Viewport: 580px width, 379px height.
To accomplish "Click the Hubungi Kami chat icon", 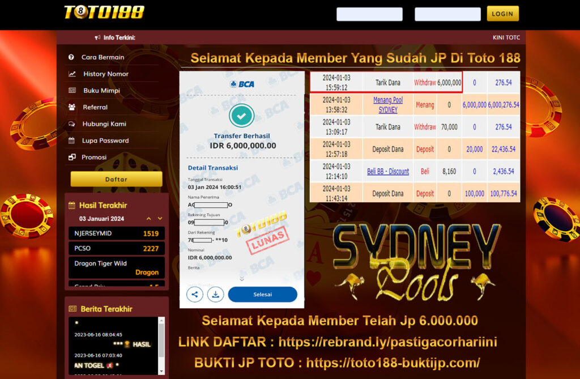I will pos(72,124).
